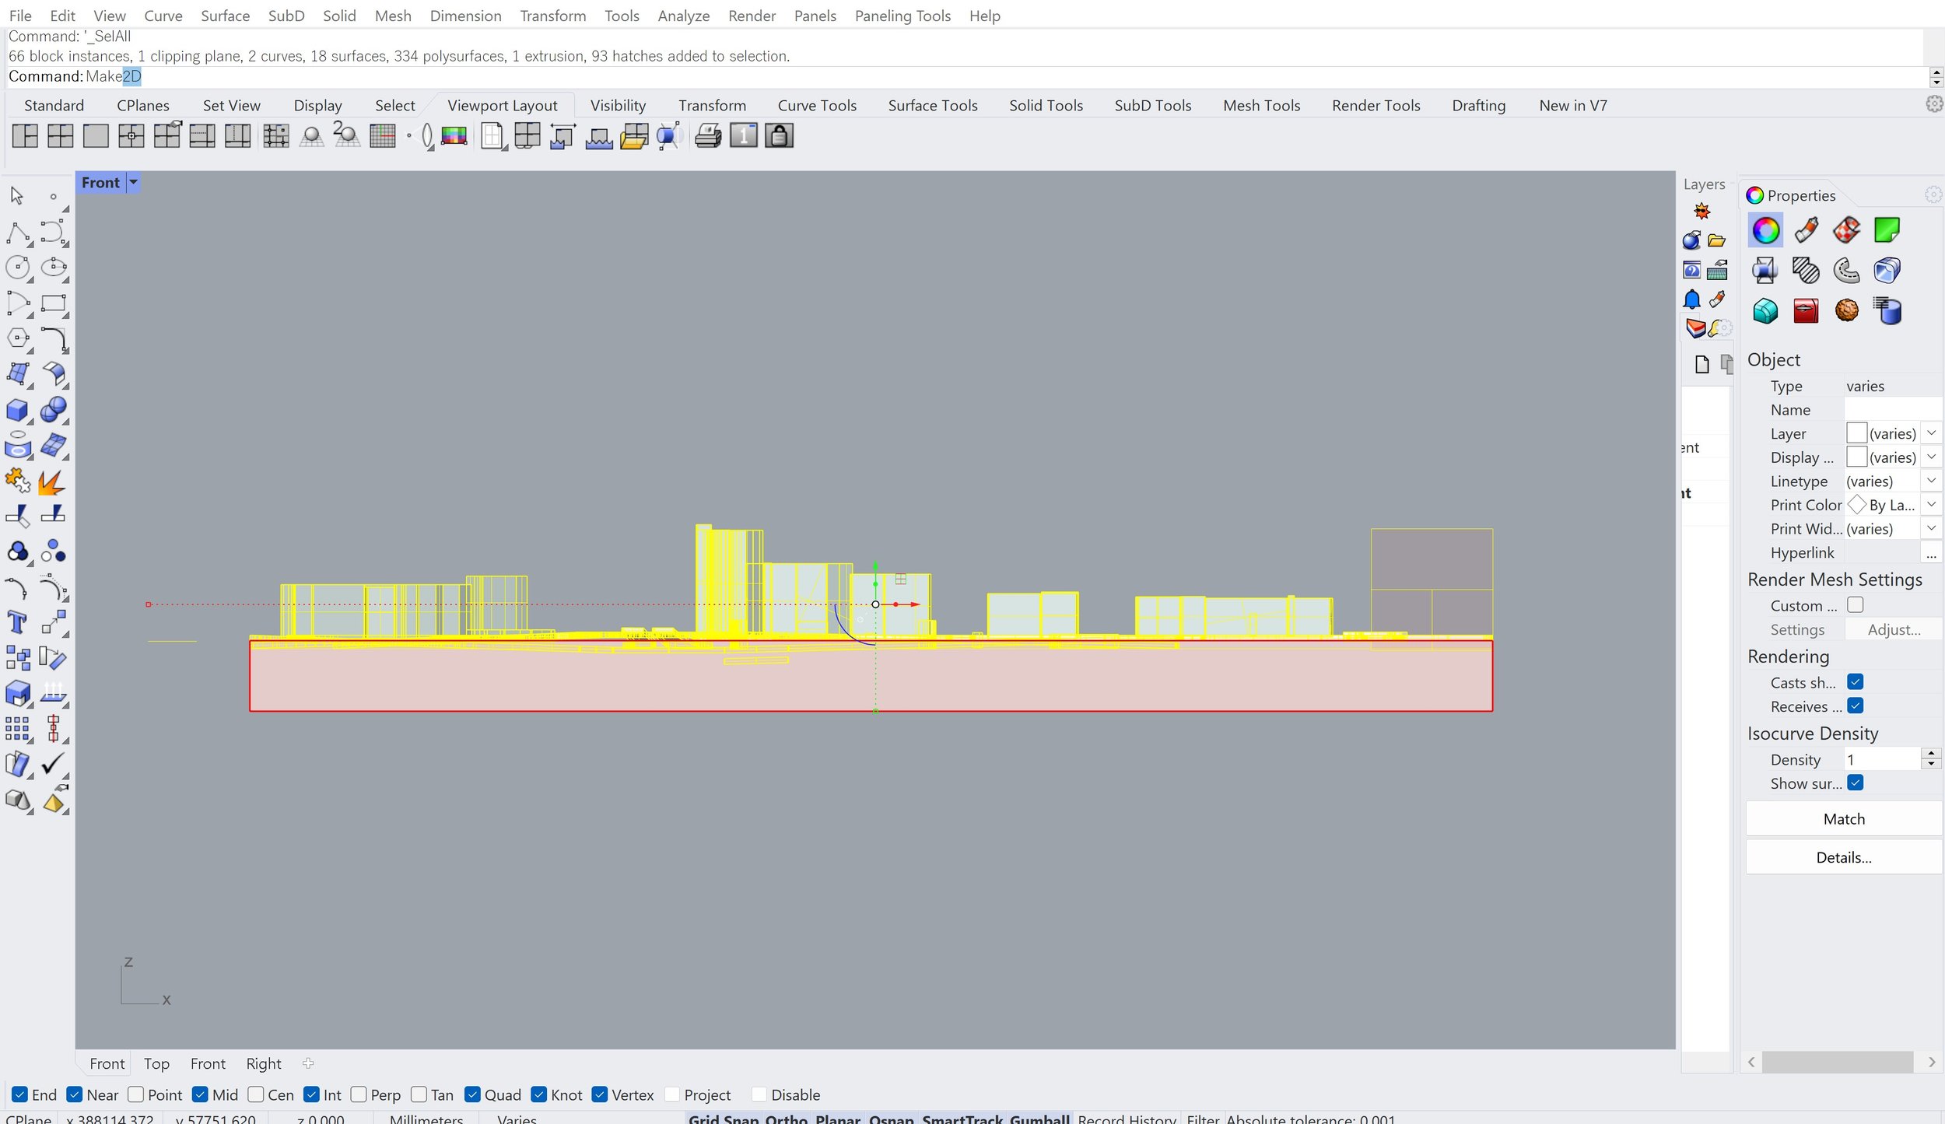Click the lock icon in Viewport Layout toolbar

click(779, 136)
